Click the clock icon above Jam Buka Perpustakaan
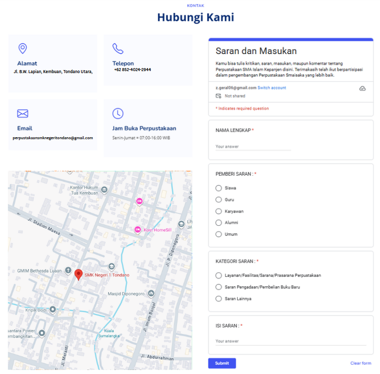The width and height of the screenshot is (380, 374). [118, 113]
